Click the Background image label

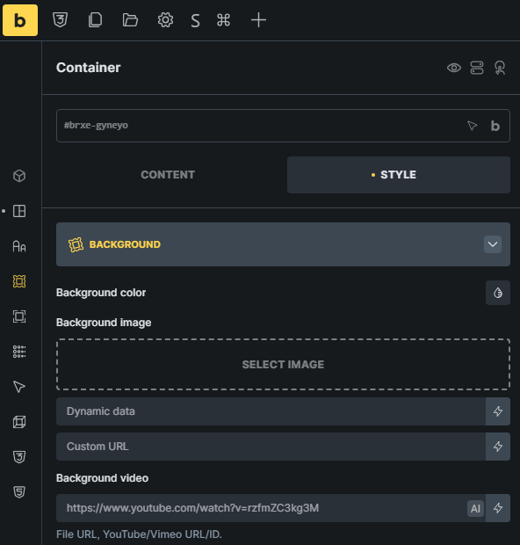click(x=104, y=323)
